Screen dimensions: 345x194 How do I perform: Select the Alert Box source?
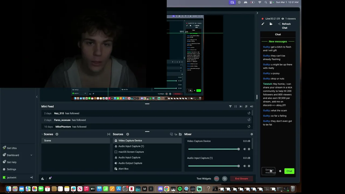coord(147,169)
